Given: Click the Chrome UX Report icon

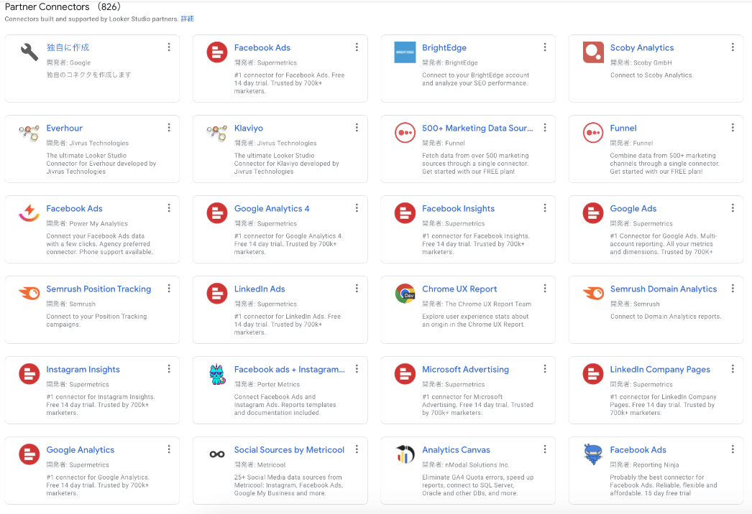Looking at the screenshot, I should pos(405,294).
